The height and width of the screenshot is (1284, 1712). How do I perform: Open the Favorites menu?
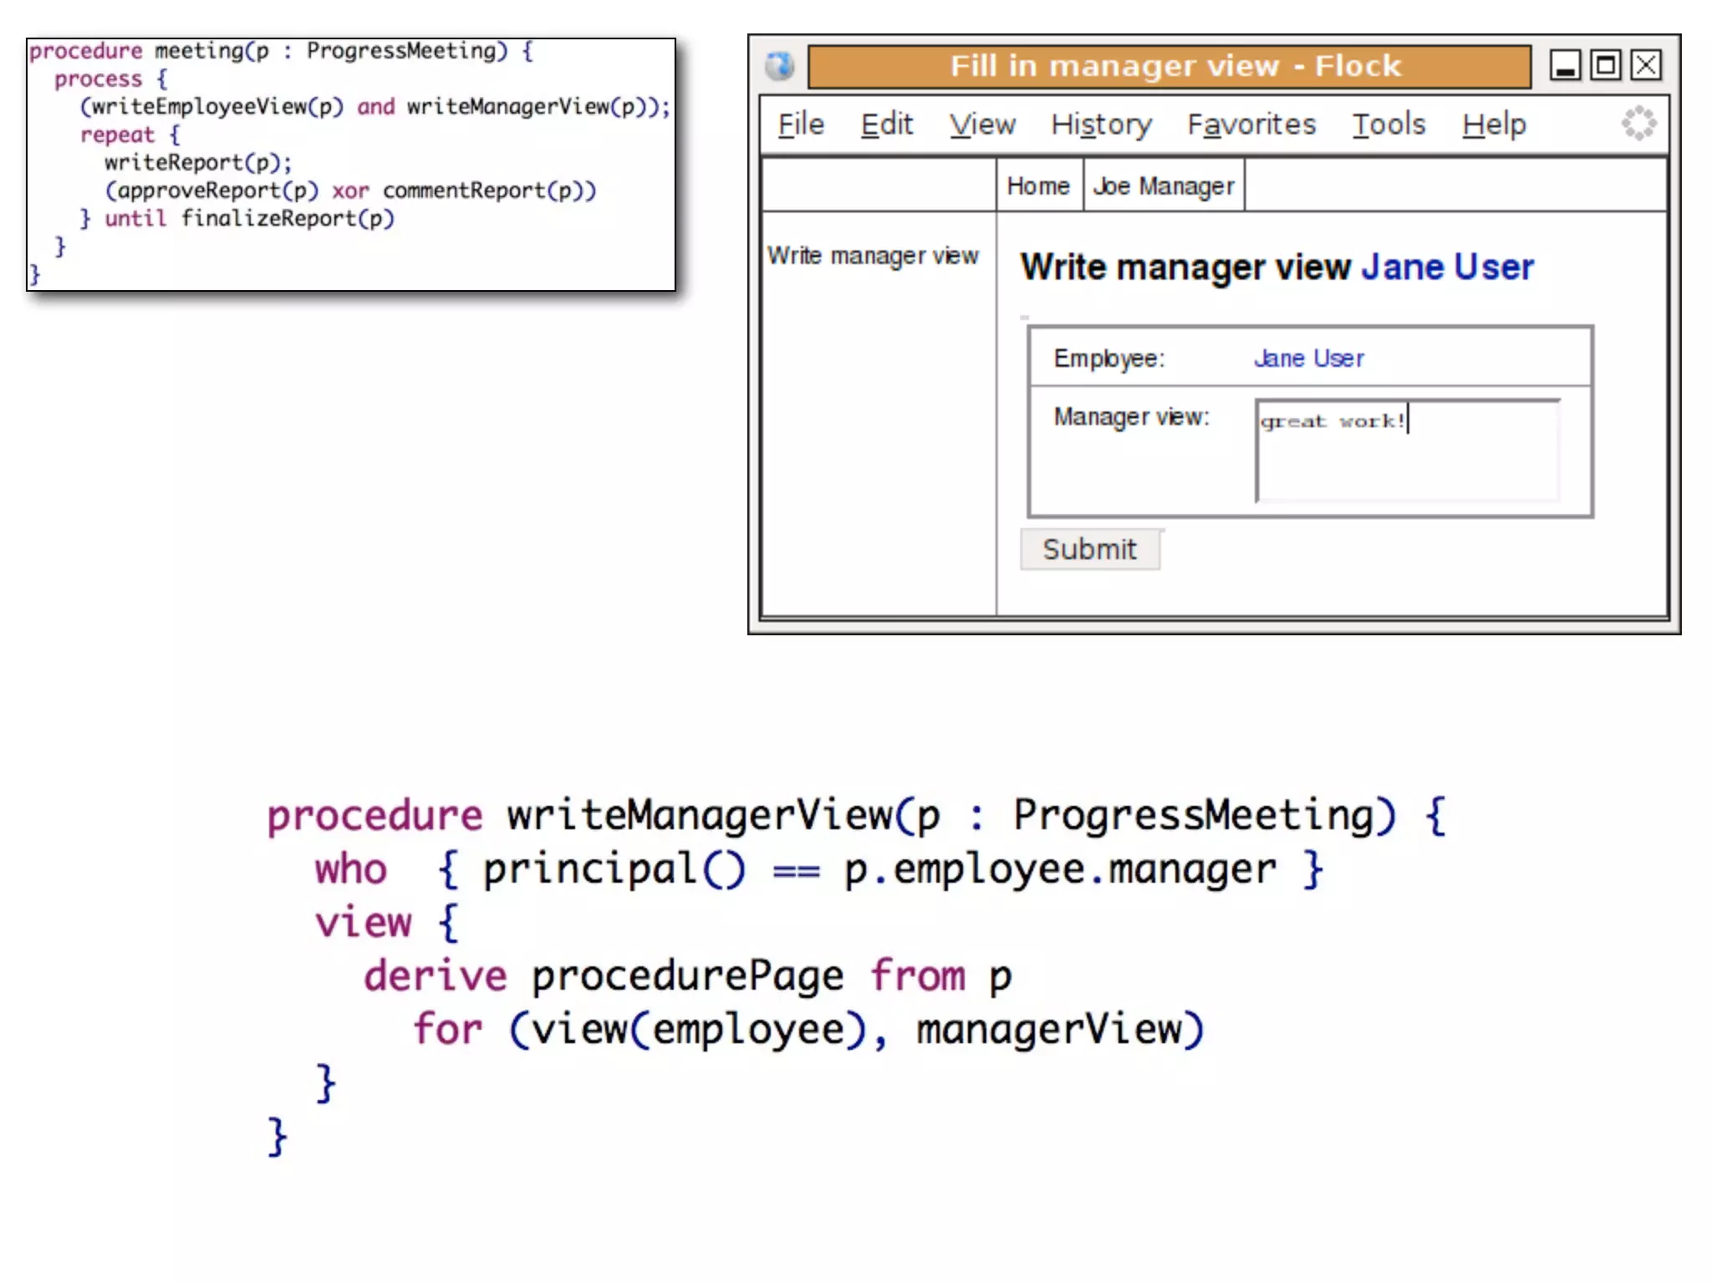pos(1251,125)
